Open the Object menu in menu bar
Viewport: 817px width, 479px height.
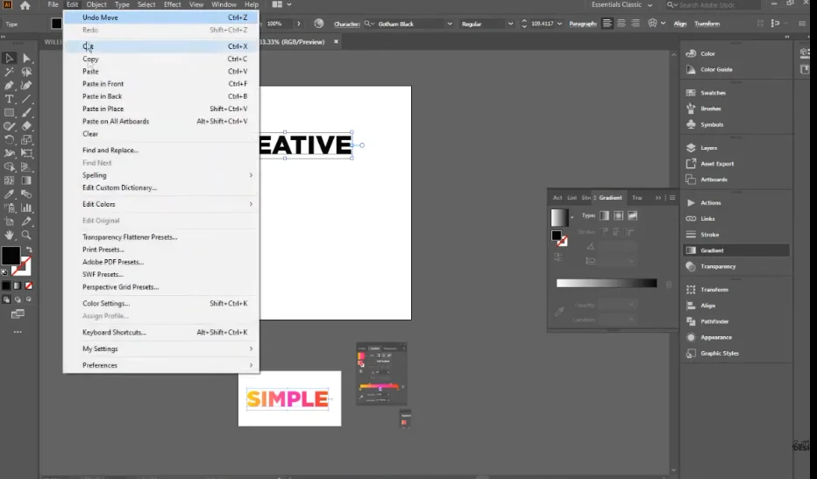click(96, 4)
